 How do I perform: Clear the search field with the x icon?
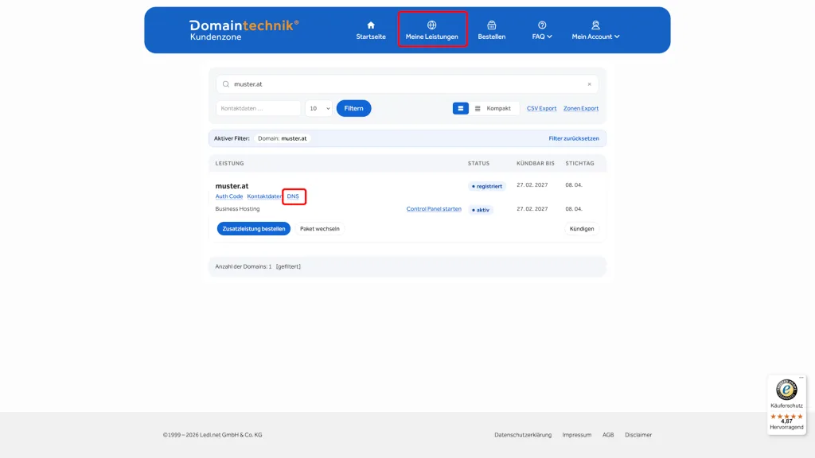(589, 84)
